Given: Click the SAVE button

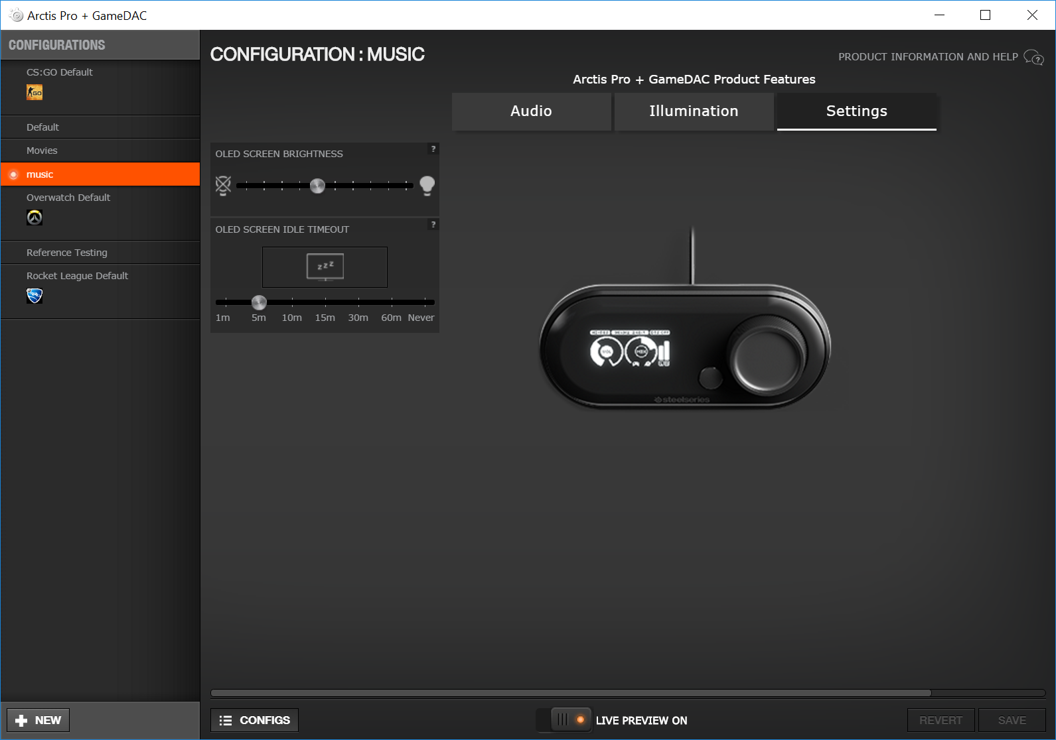Looking at the screenshot, I should click(1012, 720).
